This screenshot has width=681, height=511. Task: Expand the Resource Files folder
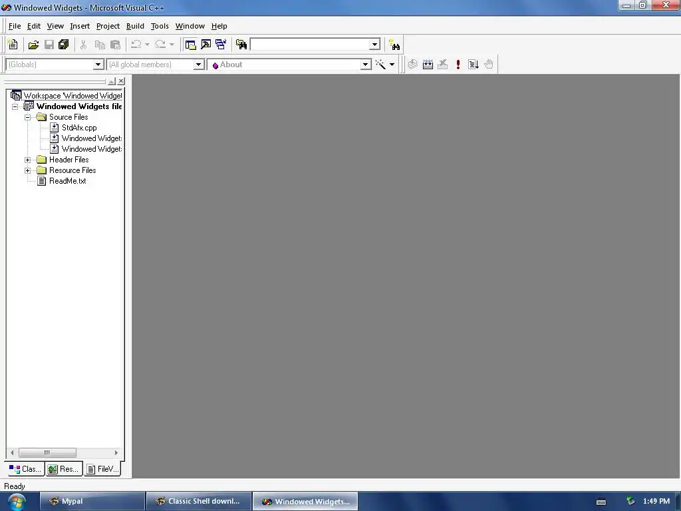[28, 170]
